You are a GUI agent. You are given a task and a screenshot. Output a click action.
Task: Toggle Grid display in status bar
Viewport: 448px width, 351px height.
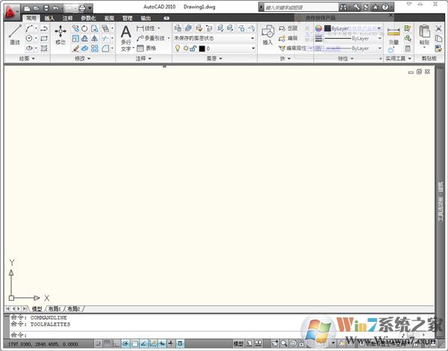(107, 344)
